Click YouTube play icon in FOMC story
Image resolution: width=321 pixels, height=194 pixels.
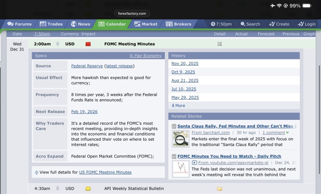tap(195, 163)
